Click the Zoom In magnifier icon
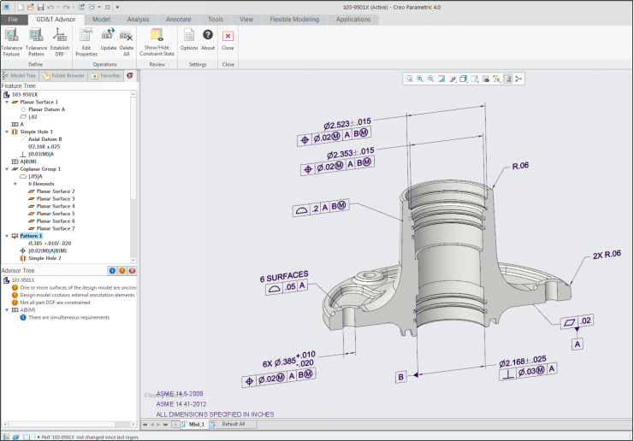This screenshot has height=441, width=634. 420,79
